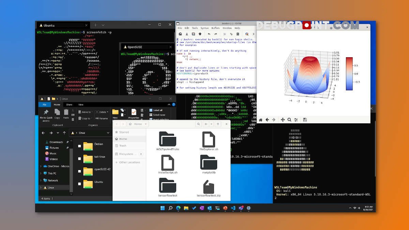Click the Properties icon in Explorer ribbon
409x230 pixels.
click(x=134, y=113)
